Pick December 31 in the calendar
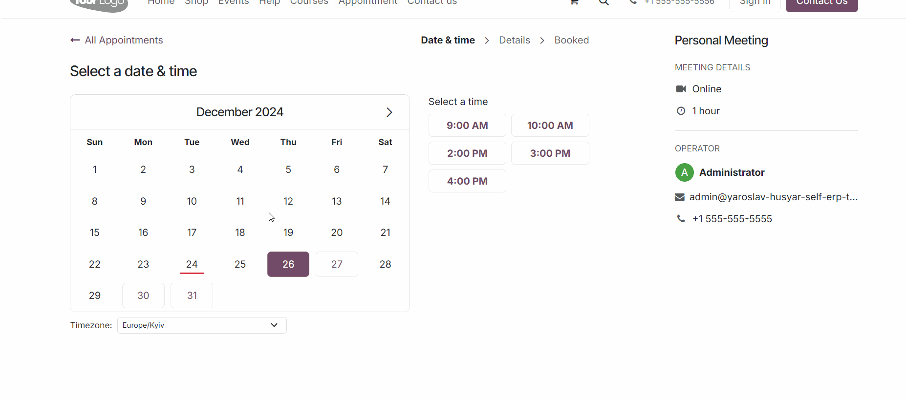This screenshot has width=906, height=401. click(x=192, y=295)
